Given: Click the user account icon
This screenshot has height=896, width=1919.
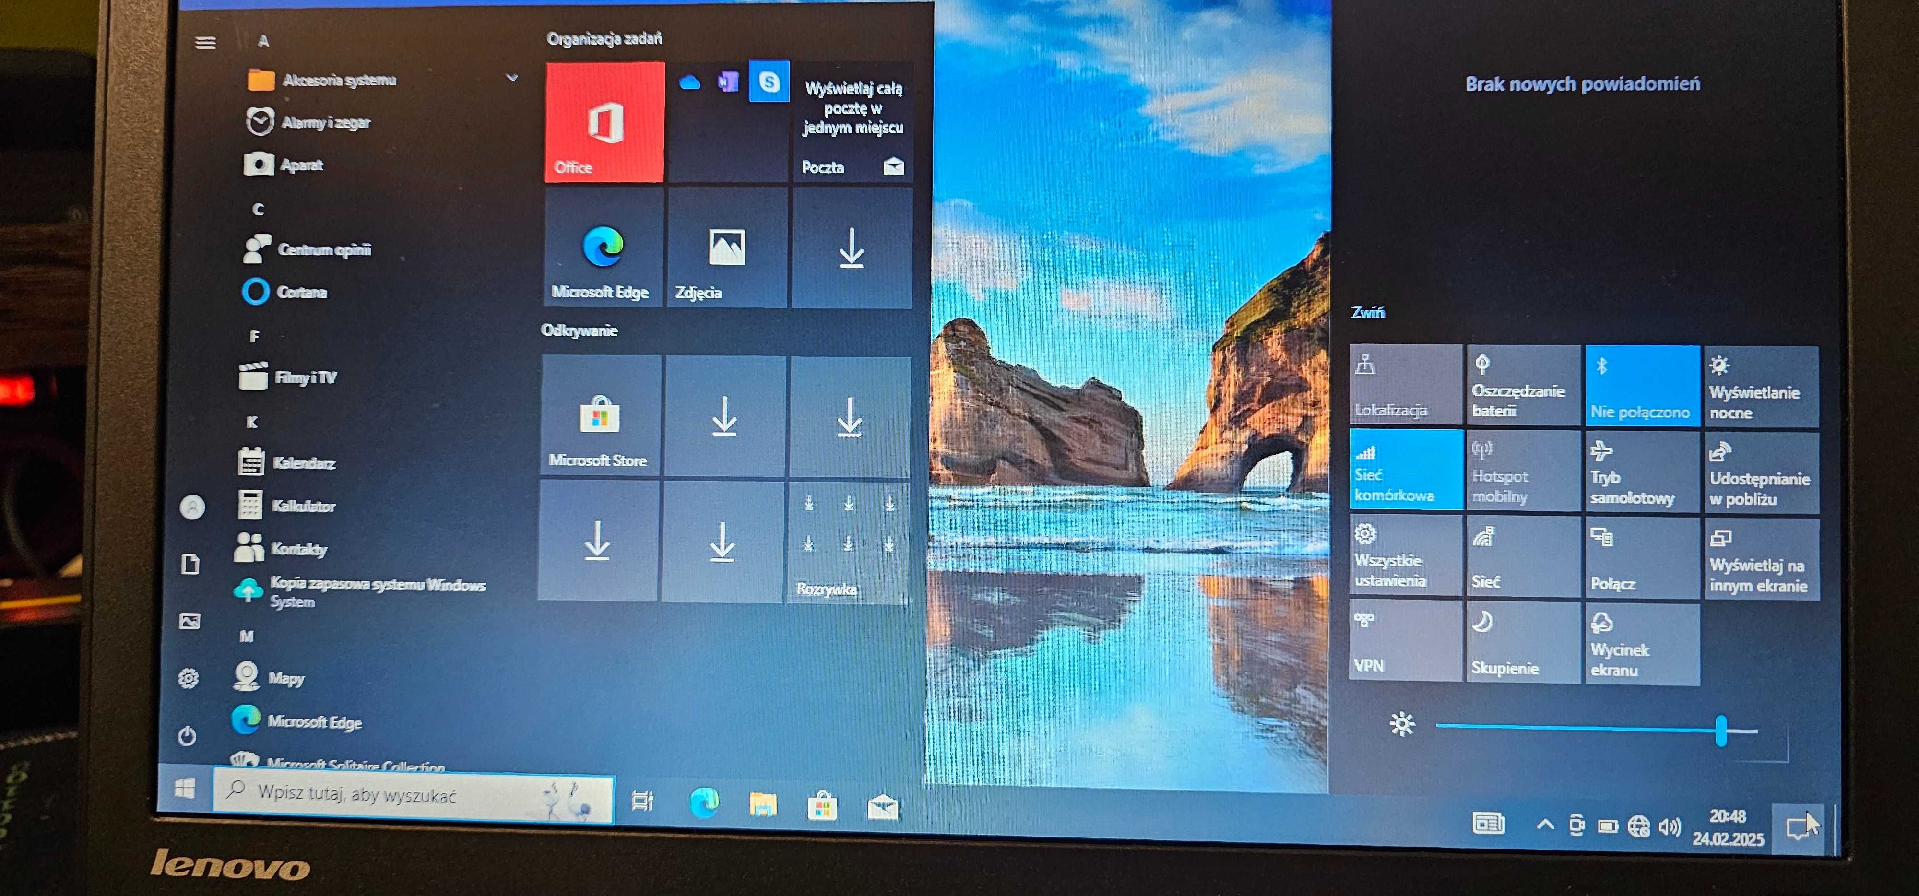Looking at the screenshot, I should coord(192,507).
